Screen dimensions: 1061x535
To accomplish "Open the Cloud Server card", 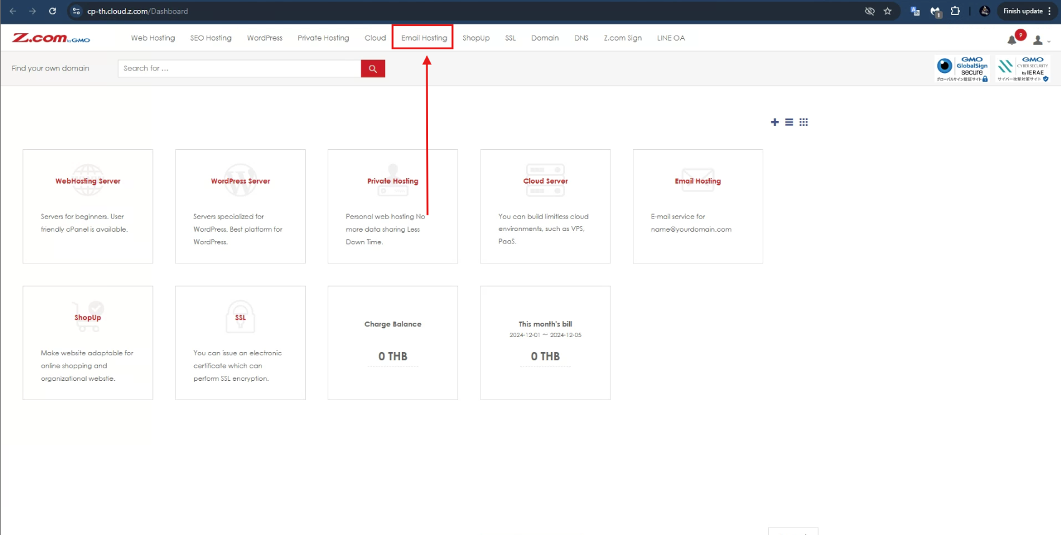I will [x=545, y=206].
